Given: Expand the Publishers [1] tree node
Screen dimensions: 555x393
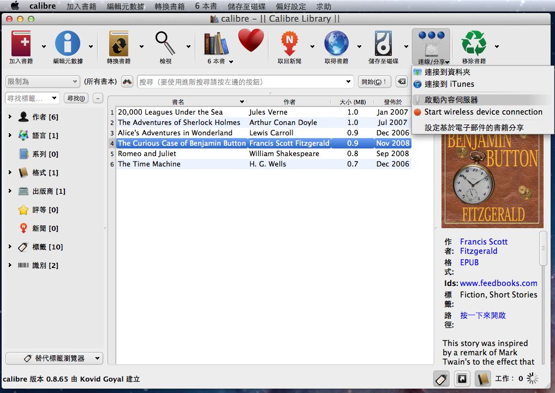Looking at the screenshot, I should [x=10, y=190].
